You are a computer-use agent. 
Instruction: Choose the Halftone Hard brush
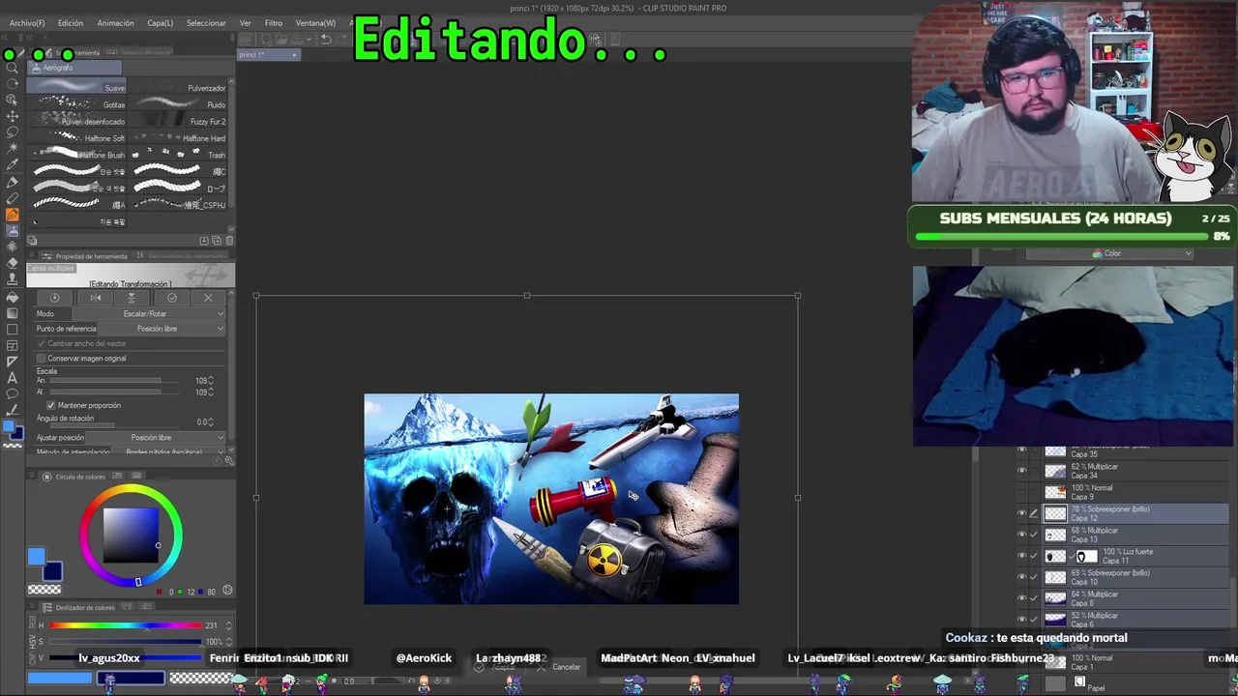[x=179, y=138]
